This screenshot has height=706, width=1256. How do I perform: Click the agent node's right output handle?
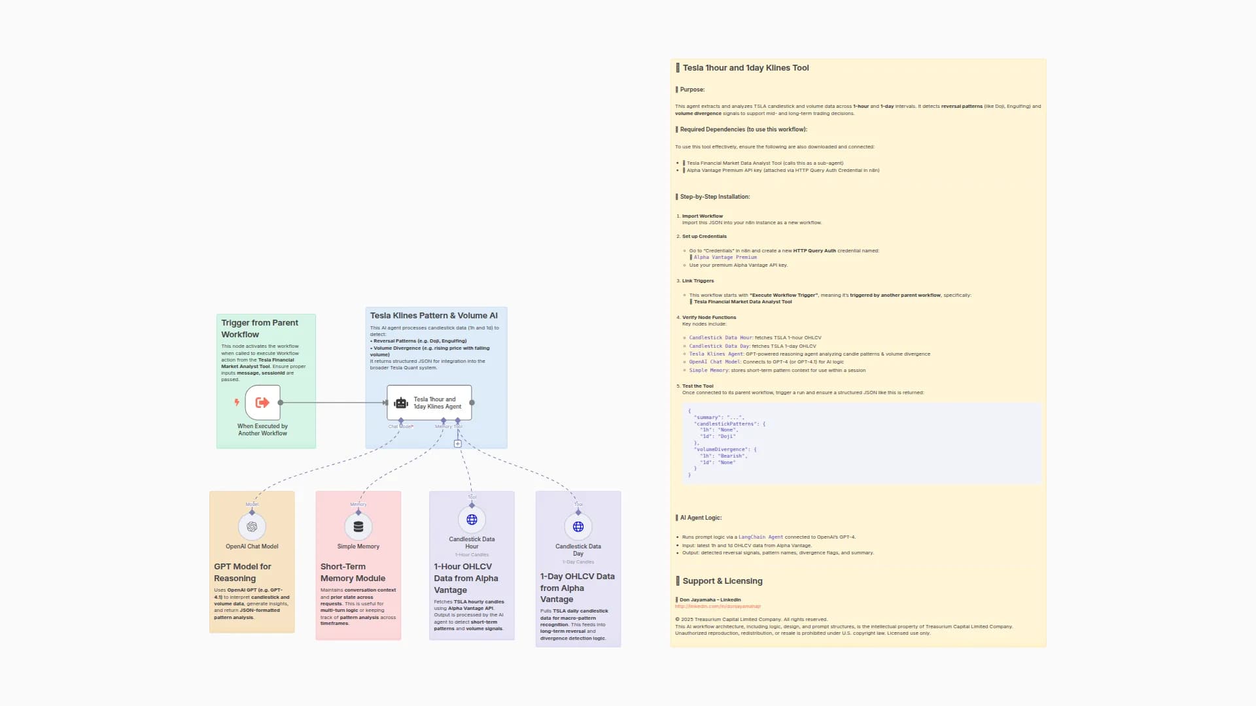472,403
